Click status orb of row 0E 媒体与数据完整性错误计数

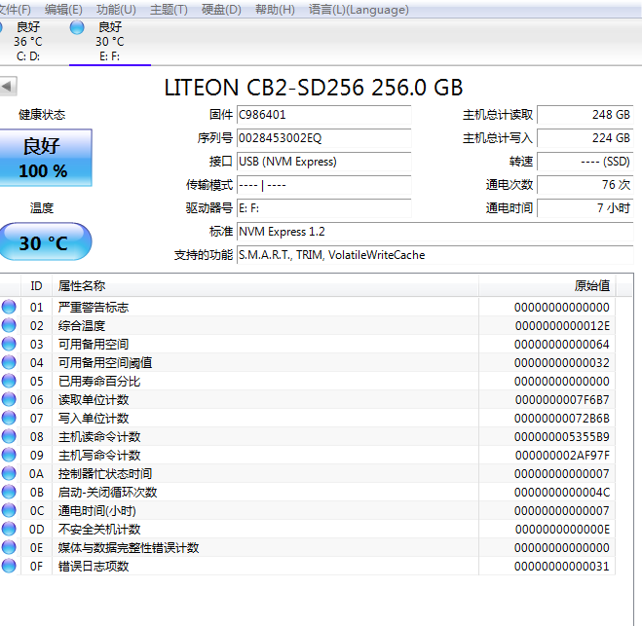tap(9, 547)
